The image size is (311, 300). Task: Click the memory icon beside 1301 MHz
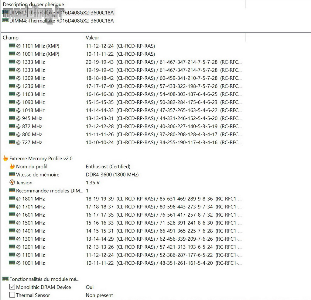(12, 239)
